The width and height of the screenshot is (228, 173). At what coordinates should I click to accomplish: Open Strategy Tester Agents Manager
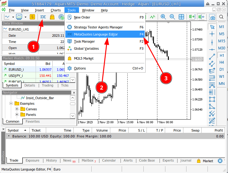pos(105,27)
